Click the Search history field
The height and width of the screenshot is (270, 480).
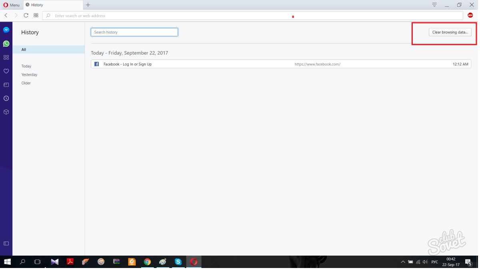(134, 32)
